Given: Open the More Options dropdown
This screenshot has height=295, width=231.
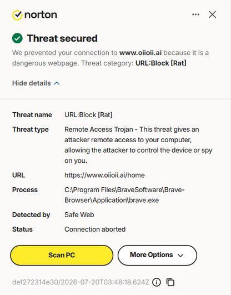Looking at the screenshot, I should point(157,255).
